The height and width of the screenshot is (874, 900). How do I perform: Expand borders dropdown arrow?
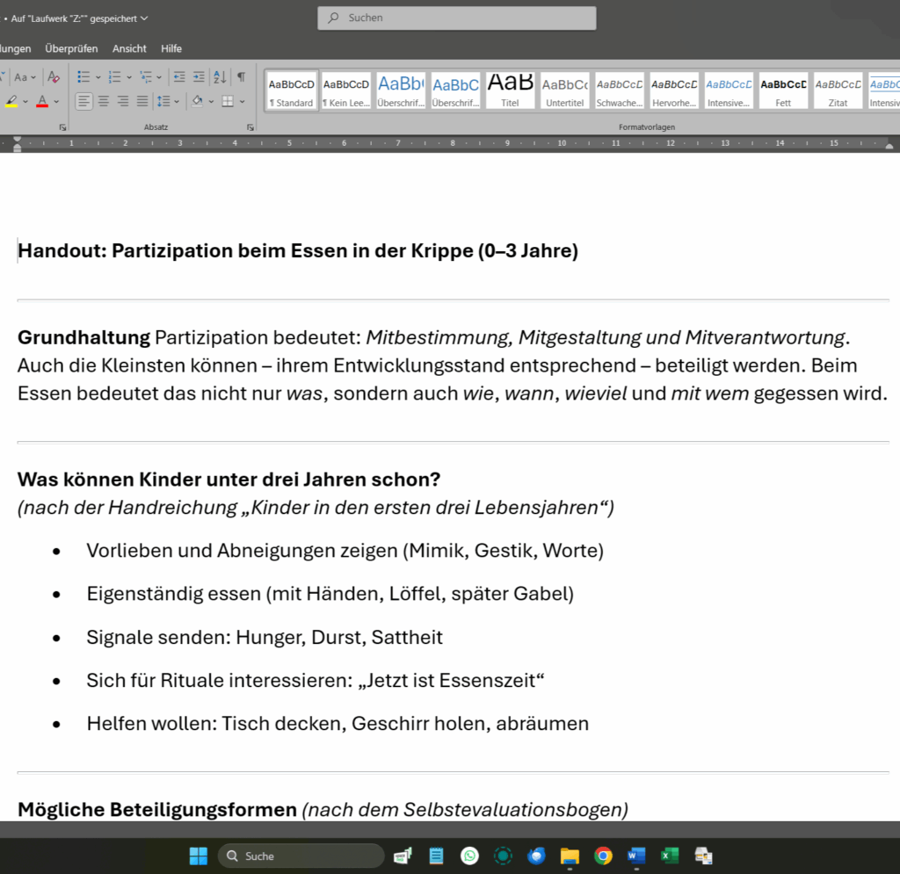(243, 102)
